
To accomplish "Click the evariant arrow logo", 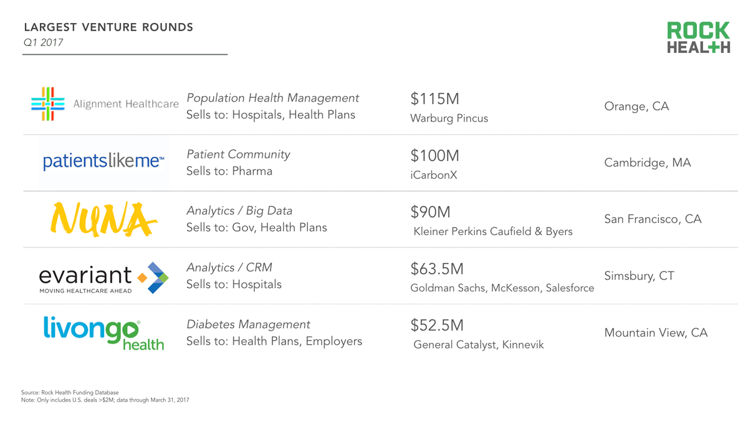I will coord(153,277).
